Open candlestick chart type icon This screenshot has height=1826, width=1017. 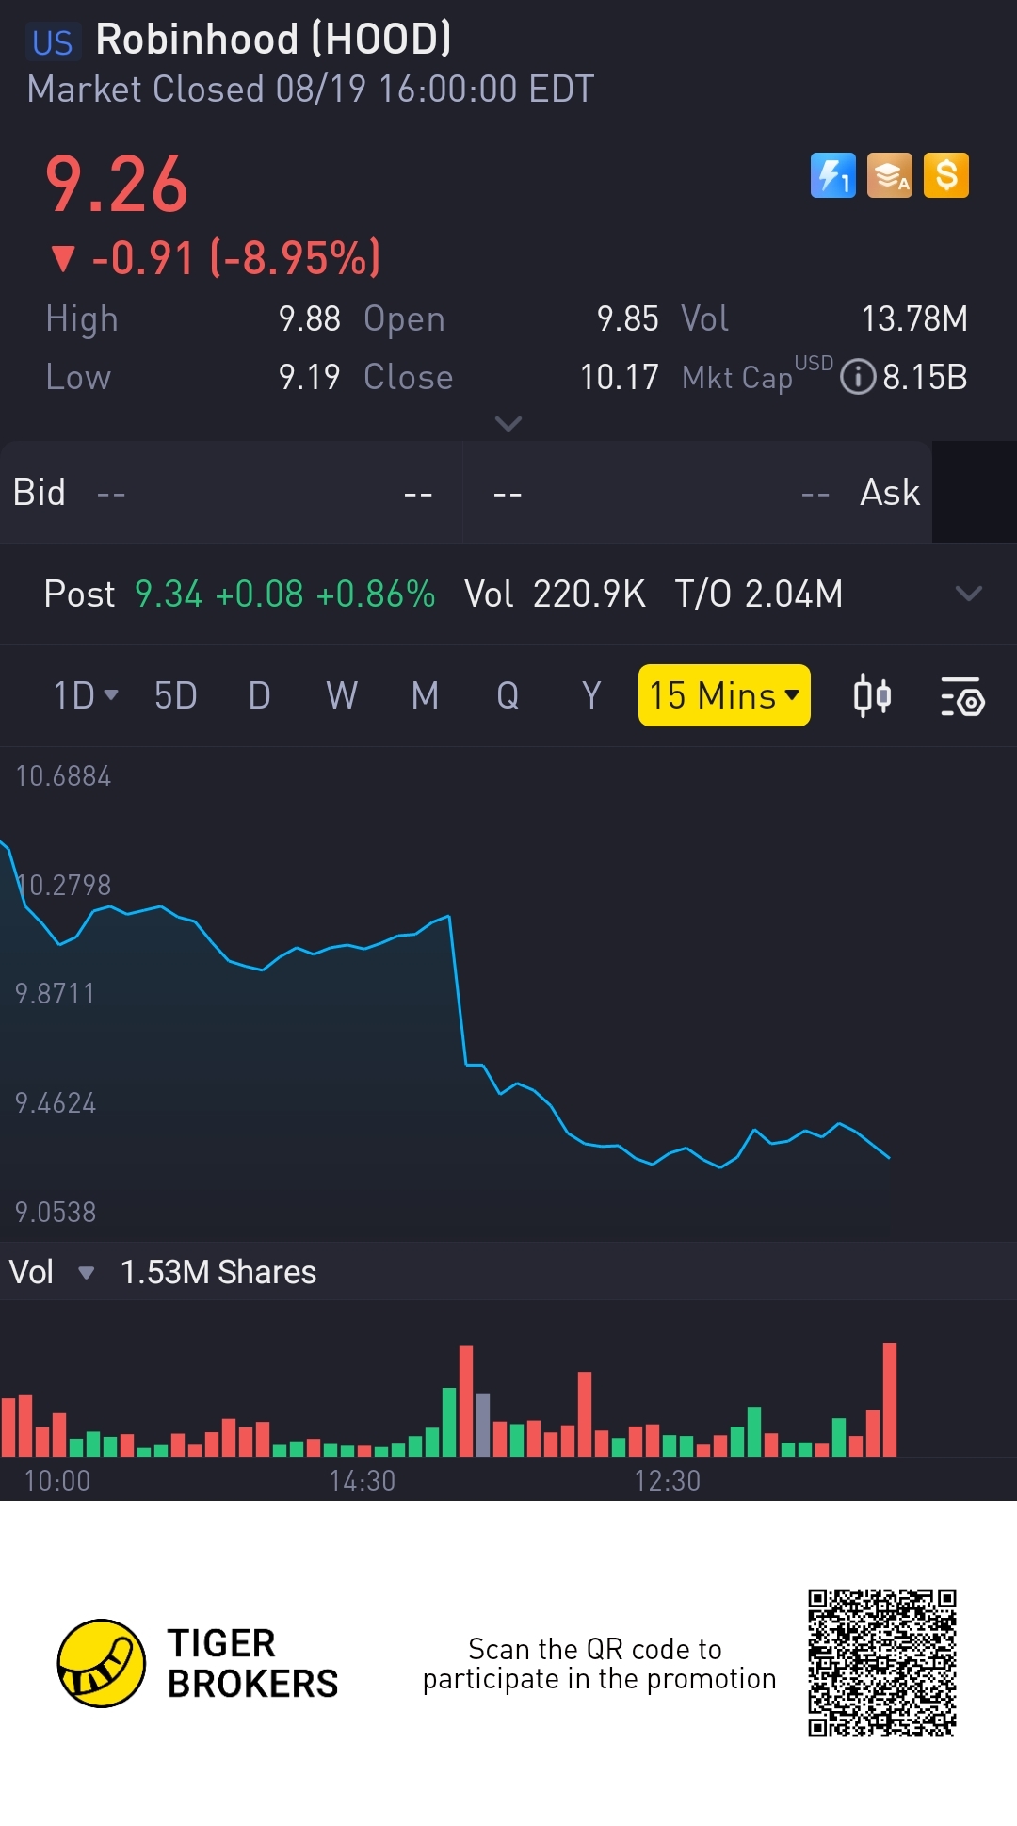[872, 696]
